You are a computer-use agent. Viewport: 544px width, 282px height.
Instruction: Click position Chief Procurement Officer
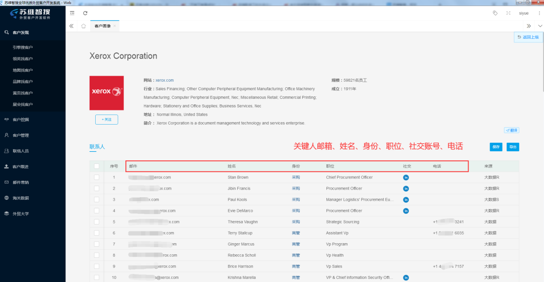350,178
